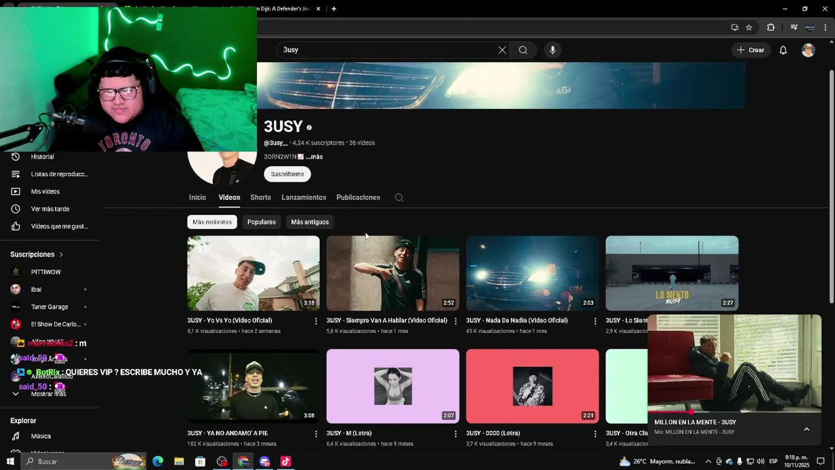Viewport: 835px width, 470px height.
Task: Sort videos by Más recientes
Action: tap(212, 222)
